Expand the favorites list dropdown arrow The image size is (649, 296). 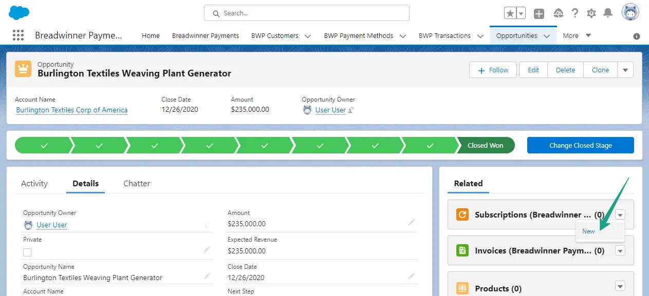[521, 13]
